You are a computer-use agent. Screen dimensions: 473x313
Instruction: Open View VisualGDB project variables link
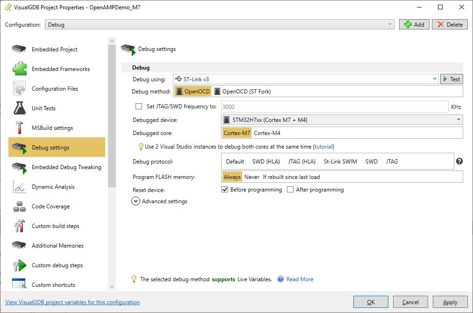[72, 302]
